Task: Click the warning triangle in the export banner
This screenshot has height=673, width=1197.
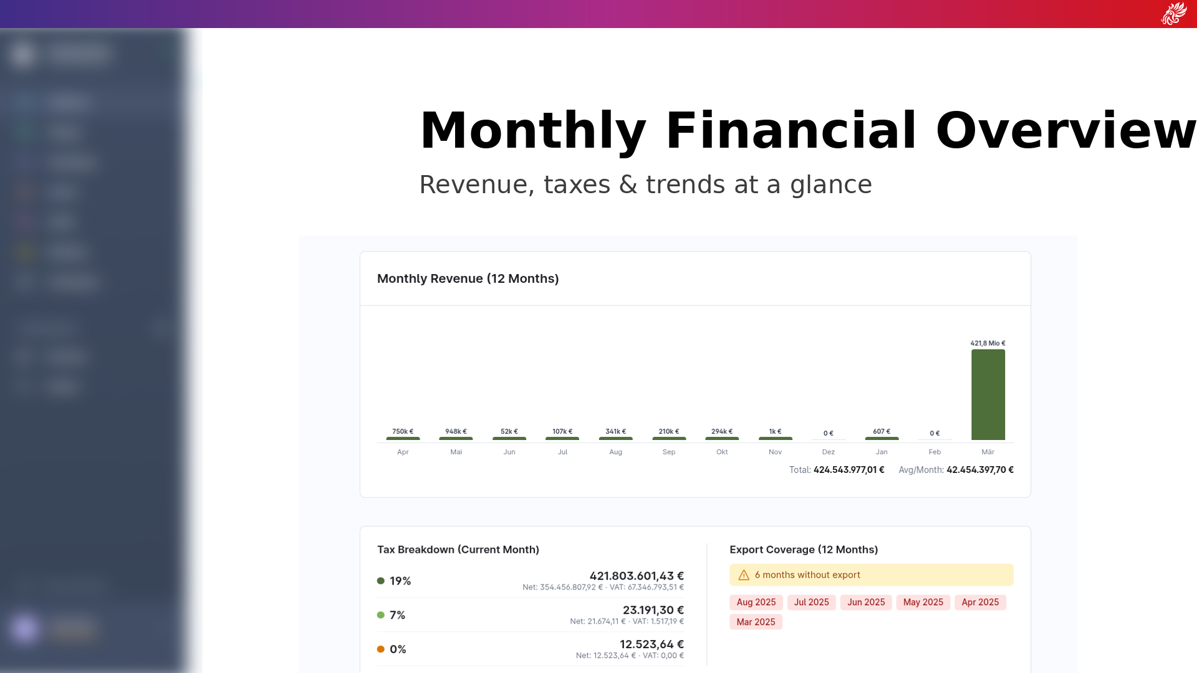Action: (x=744, y=575)
